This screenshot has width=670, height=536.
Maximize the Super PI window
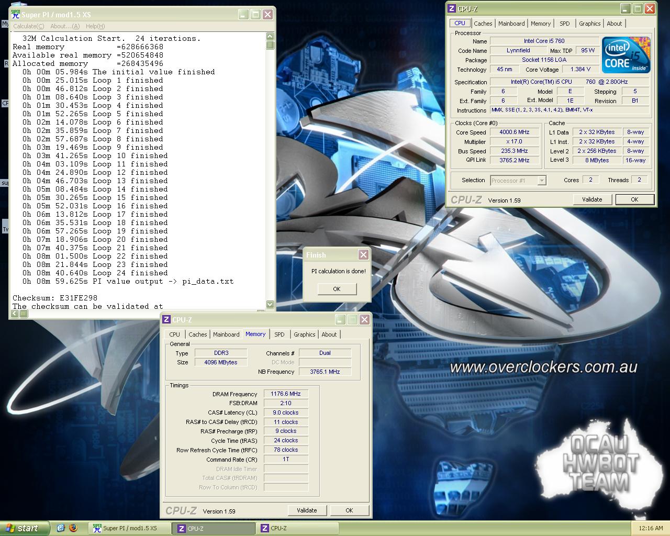pos(255,15)
